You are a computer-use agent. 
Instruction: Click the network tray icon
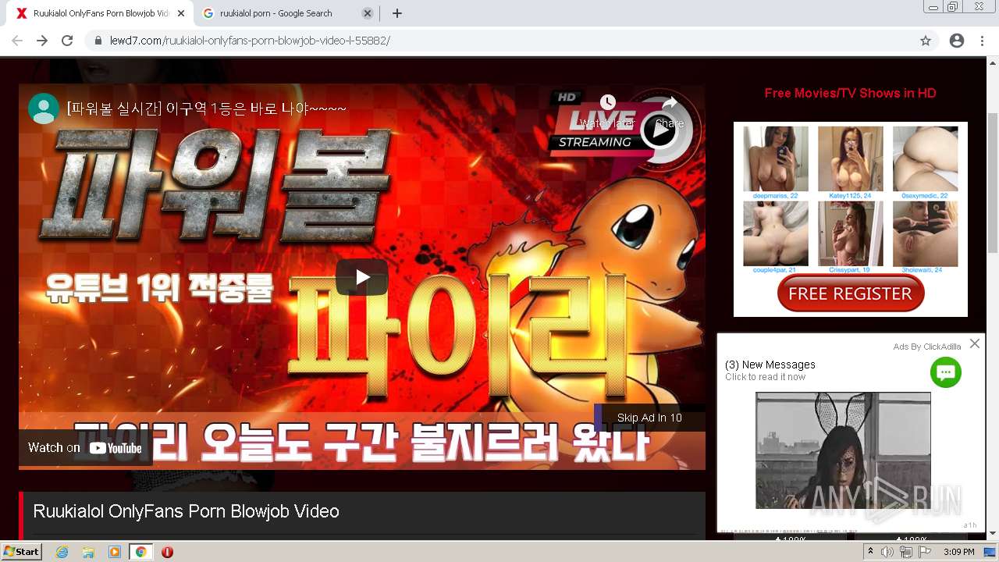tap(906, 552)
